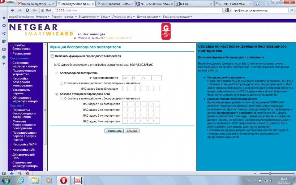Click the search magnifier icon
296x185 pixels.
[x=292, y=11]
